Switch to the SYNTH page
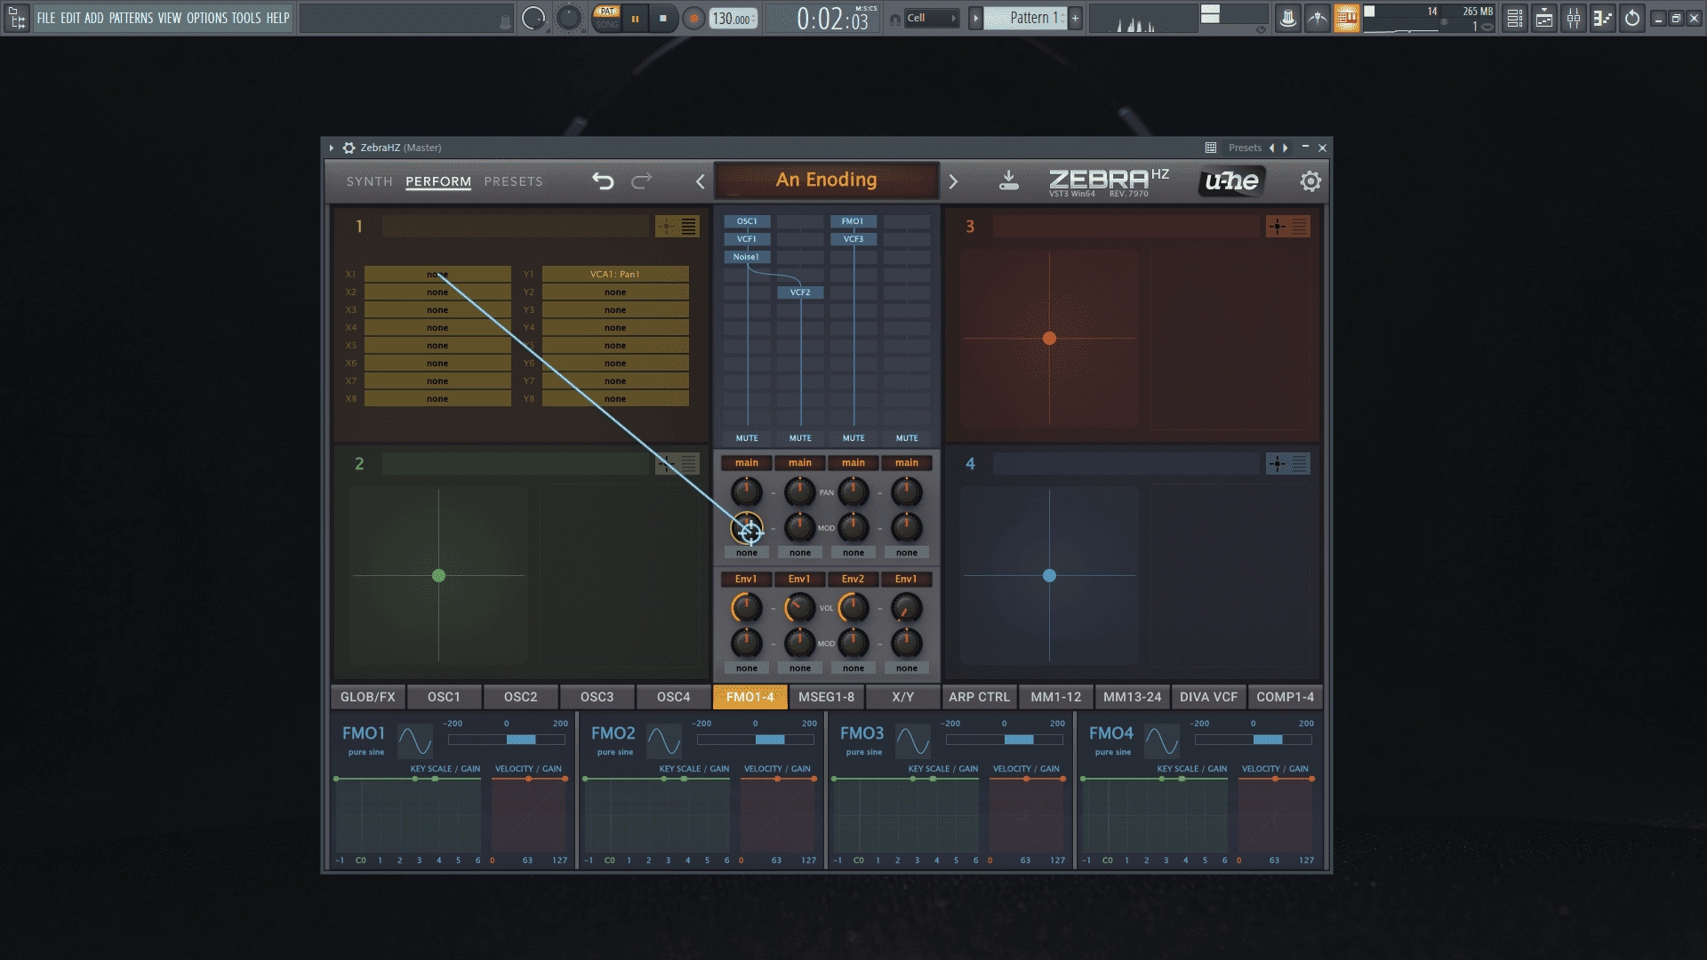 pyautogui.click(x=370, y=181)
